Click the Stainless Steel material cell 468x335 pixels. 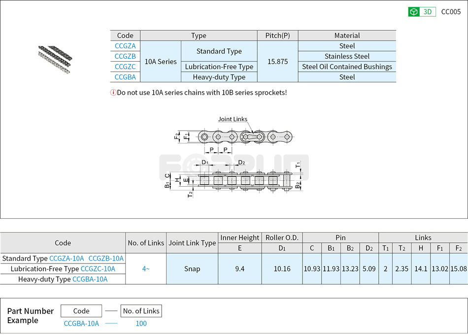(x=347, y=56)
